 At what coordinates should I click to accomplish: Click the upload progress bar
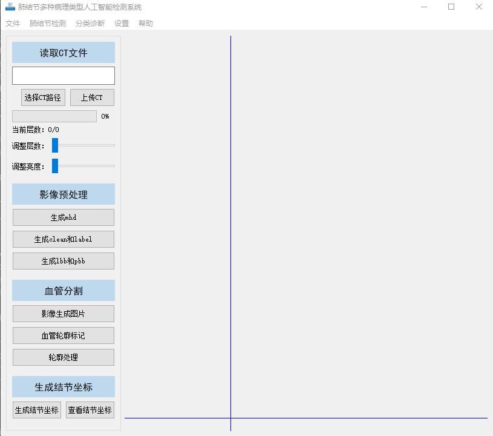tap(54, 116)
